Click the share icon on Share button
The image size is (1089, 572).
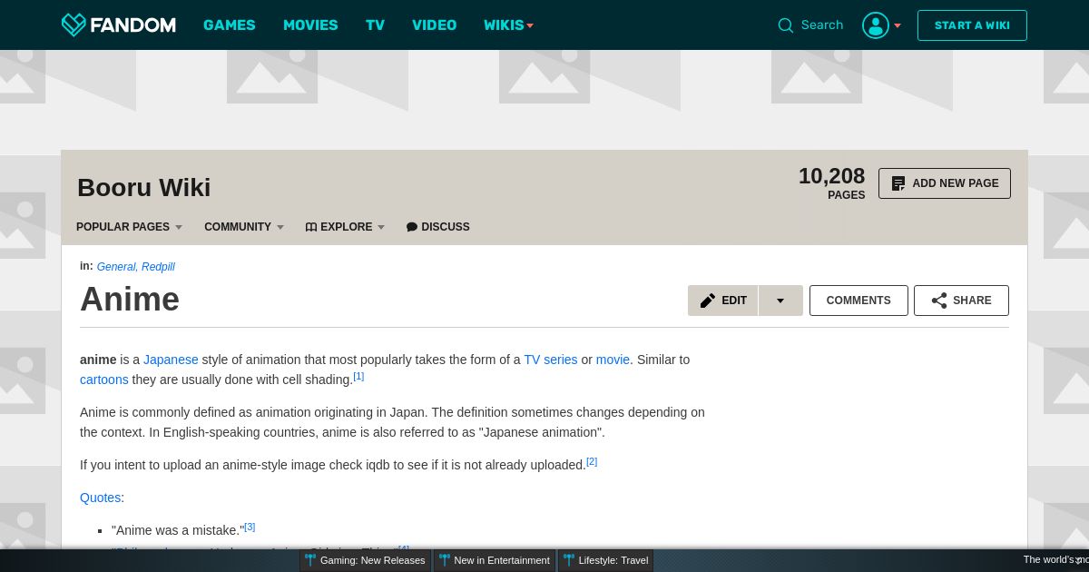point(939,301)
